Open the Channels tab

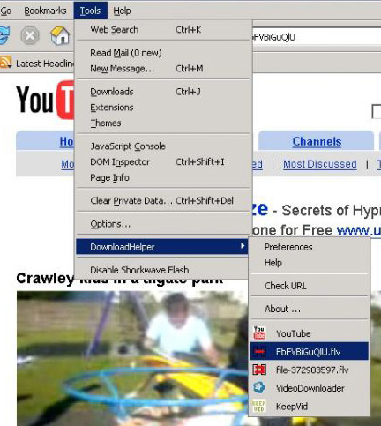[x=317, y=141]
